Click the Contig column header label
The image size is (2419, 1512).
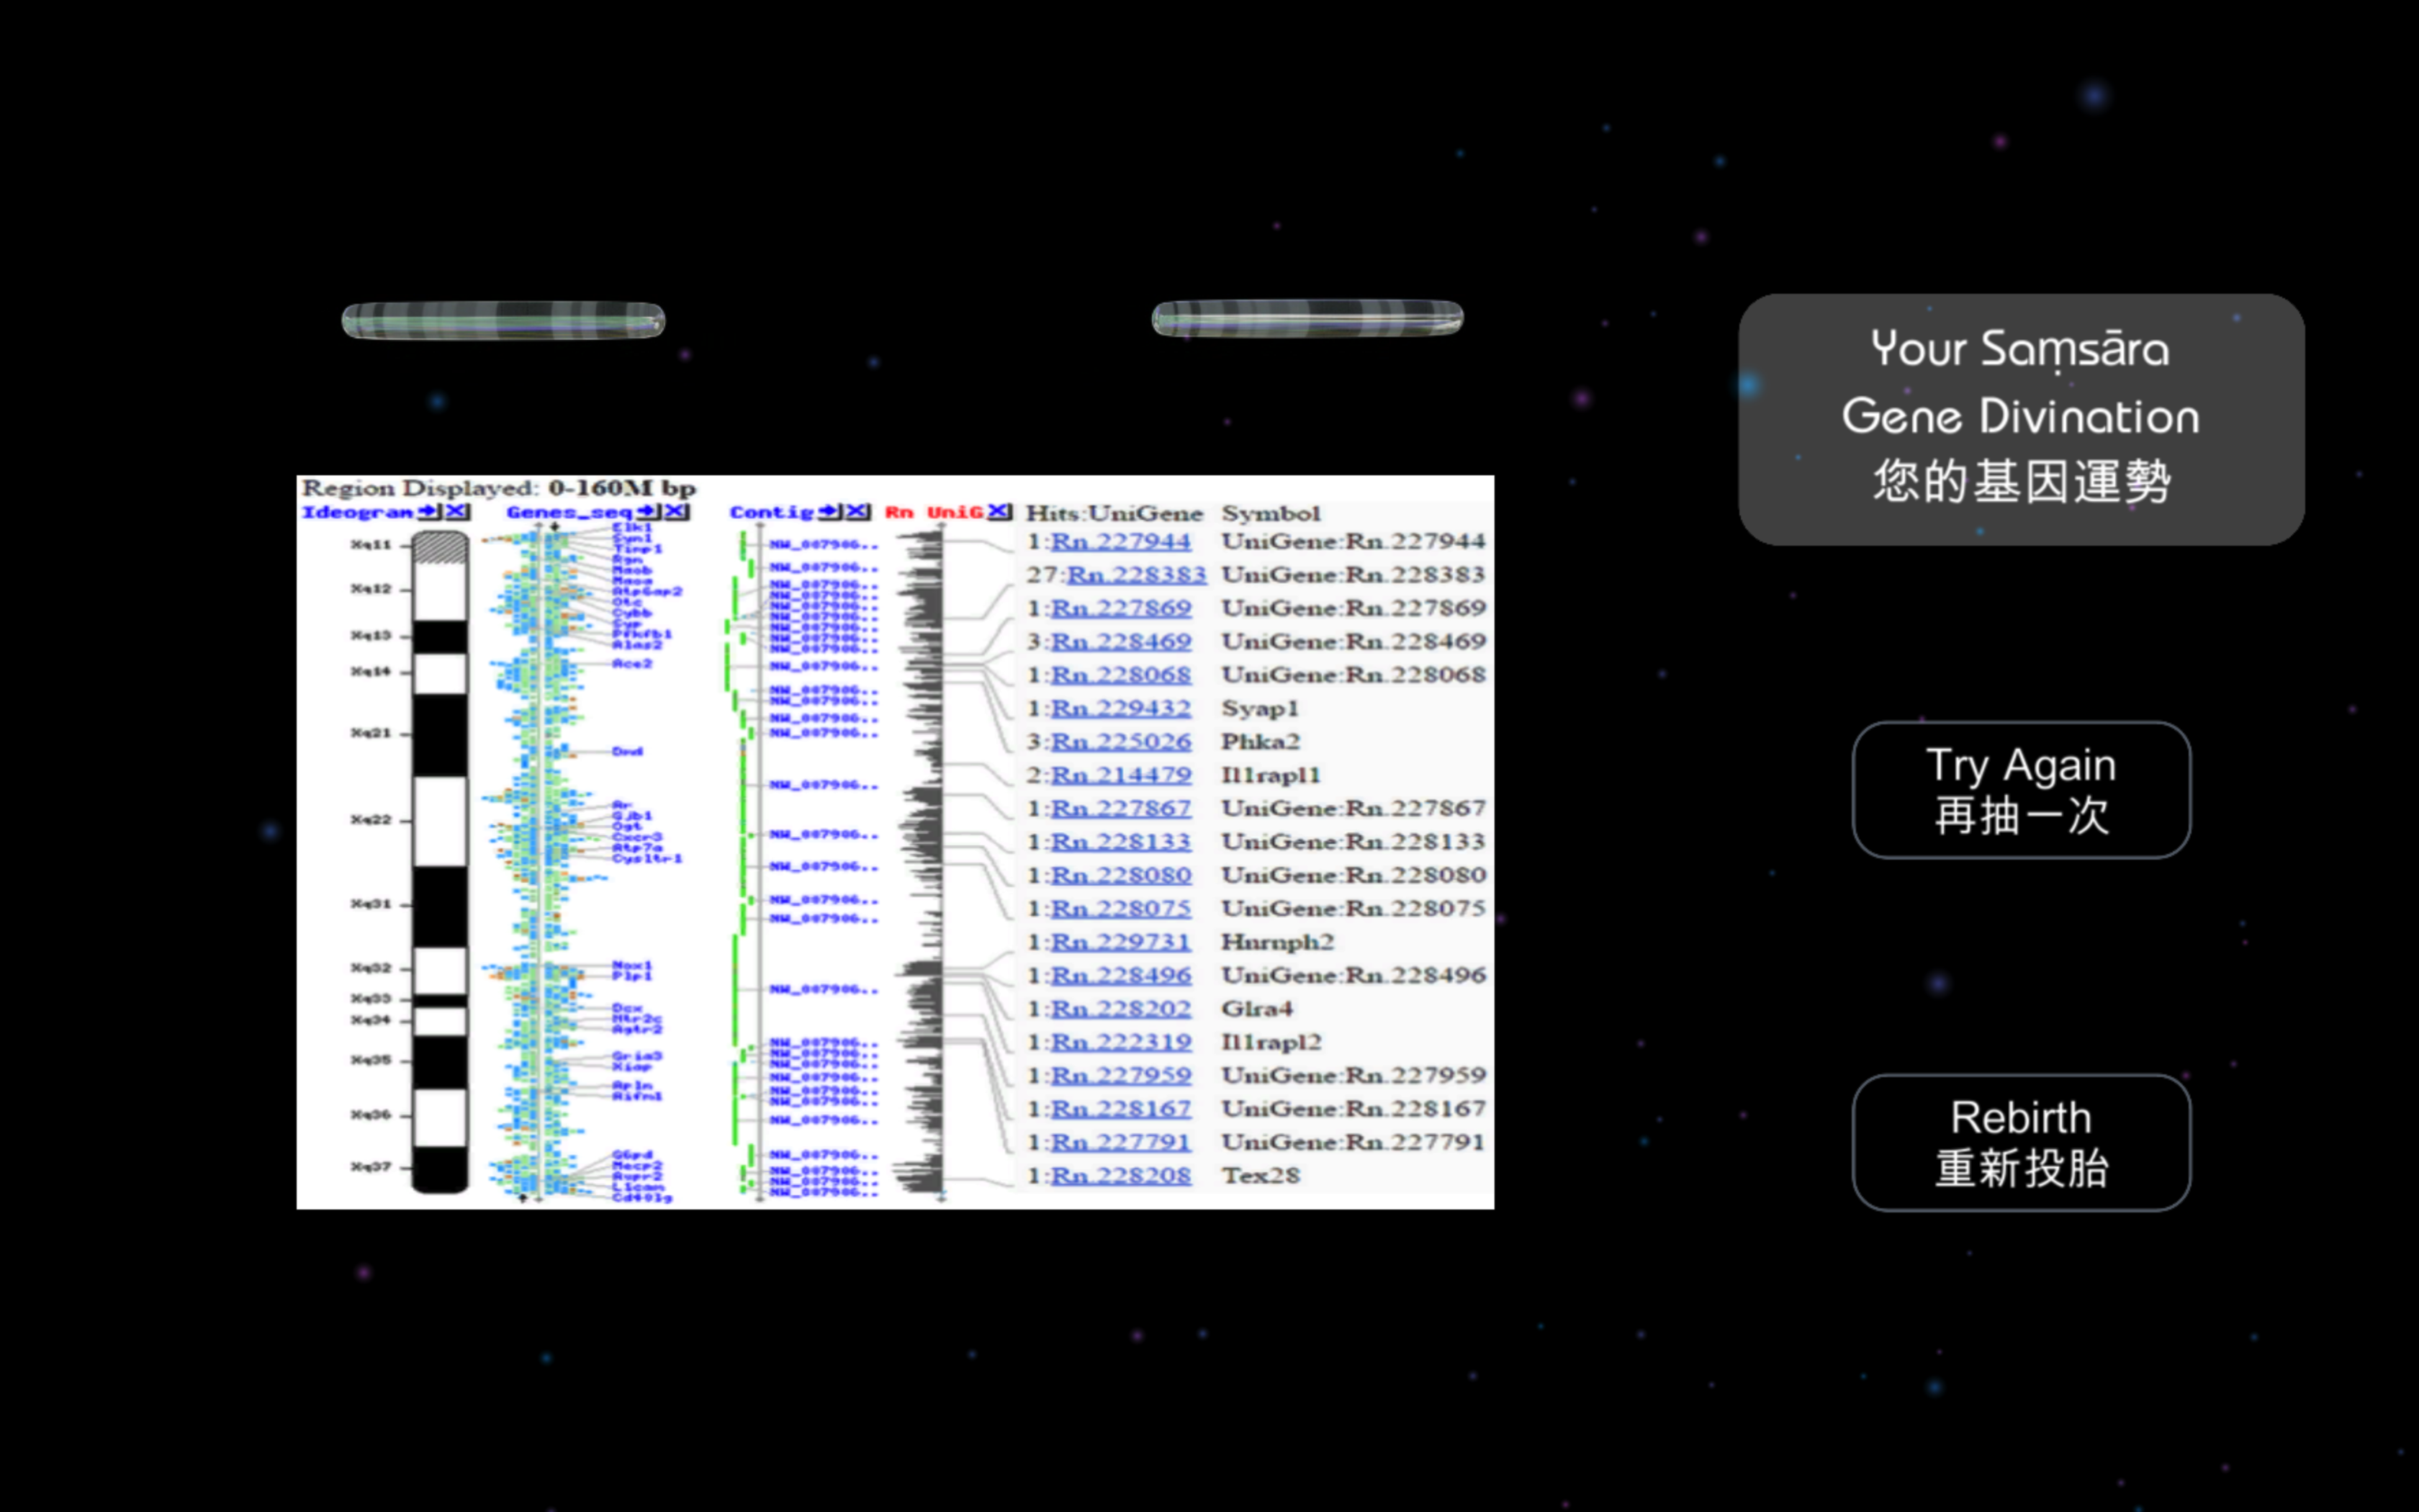772,512
